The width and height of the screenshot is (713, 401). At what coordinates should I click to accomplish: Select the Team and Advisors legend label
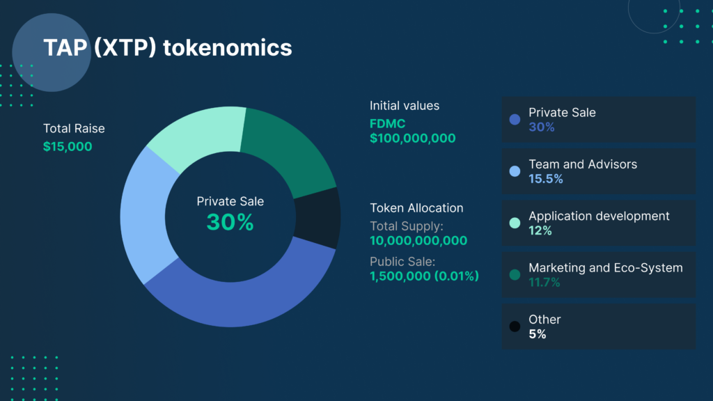pyautogui.click(x=583, y=164)
